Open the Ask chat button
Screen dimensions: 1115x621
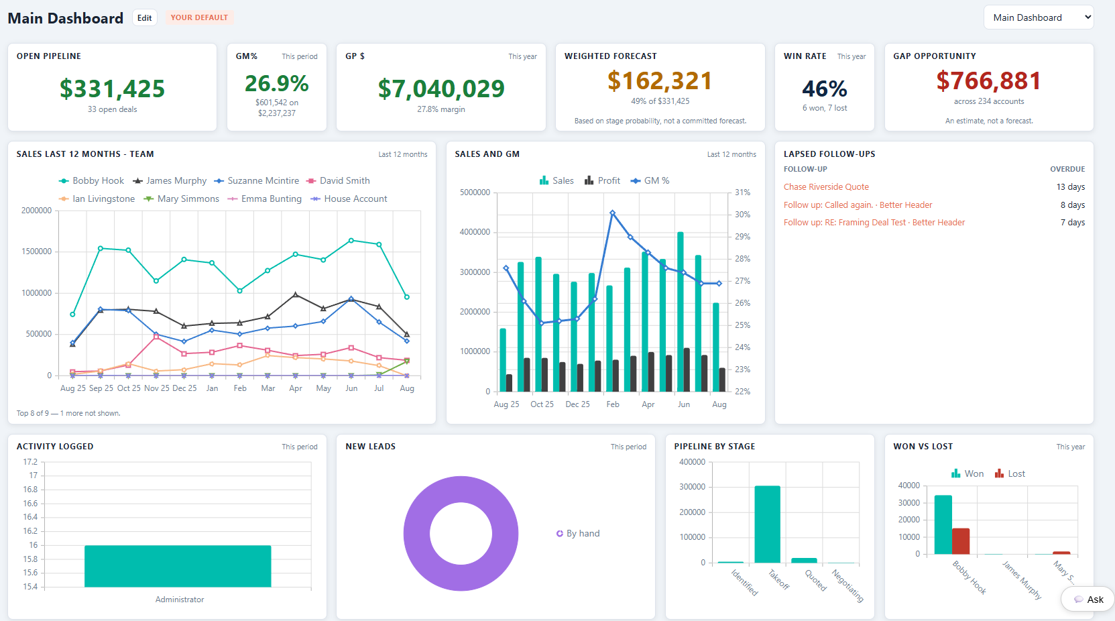(x=1088, y=600)
